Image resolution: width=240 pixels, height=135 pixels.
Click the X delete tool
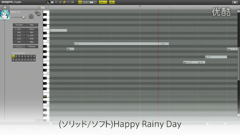pos(72,2)
